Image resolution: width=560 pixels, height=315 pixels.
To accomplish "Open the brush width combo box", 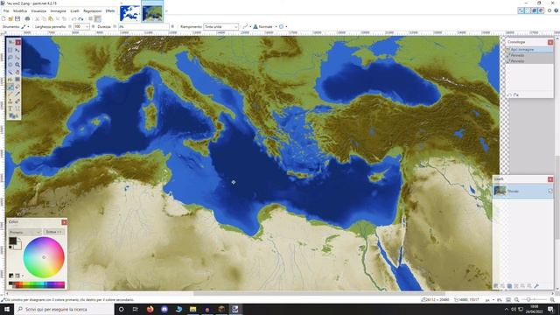I will click(81, 27).
